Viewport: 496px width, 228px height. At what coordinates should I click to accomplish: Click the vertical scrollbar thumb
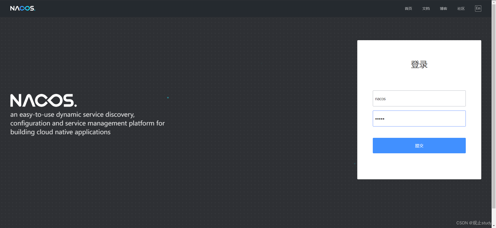[x=494, y=106]
